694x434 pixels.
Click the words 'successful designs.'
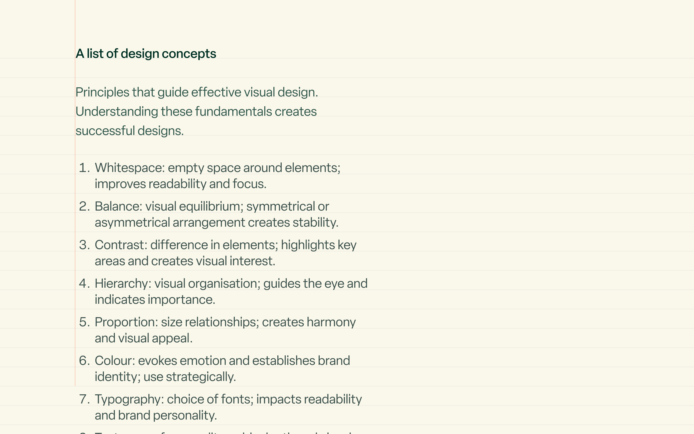[130, 131]
